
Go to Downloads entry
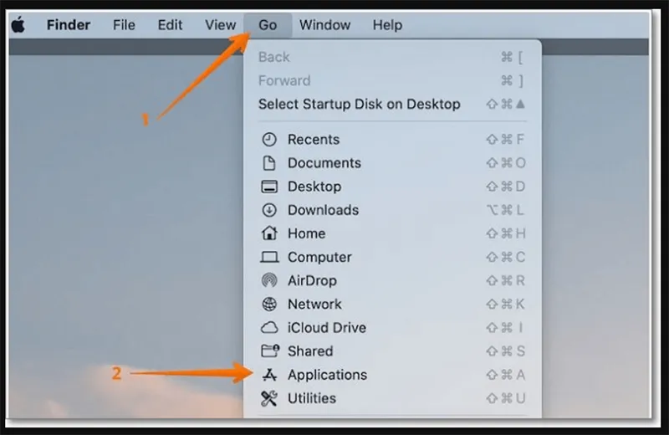(391, 210)
